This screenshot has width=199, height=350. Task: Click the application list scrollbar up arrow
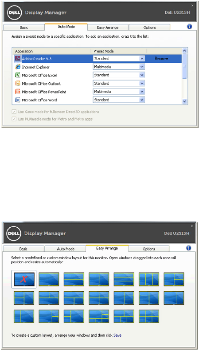(184, 51)
